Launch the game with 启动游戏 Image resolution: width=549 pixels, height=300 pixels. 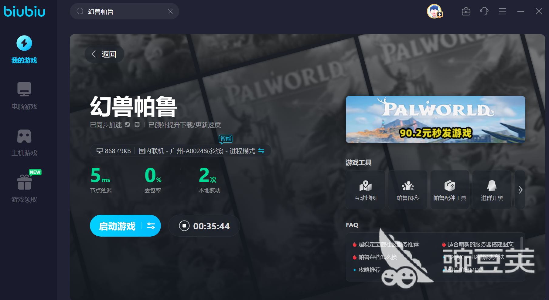[x=117, y=226]
